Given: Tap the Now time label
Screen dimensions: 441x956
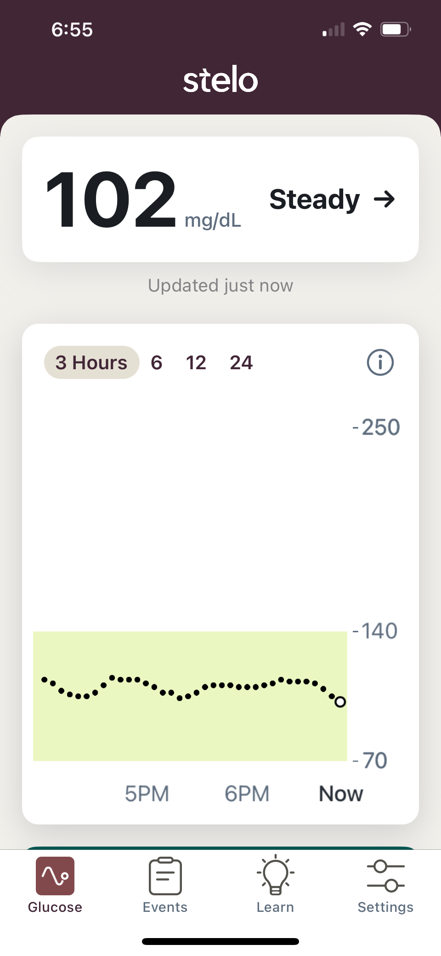Looking at the screenshot, I should (x=341, y=794).
